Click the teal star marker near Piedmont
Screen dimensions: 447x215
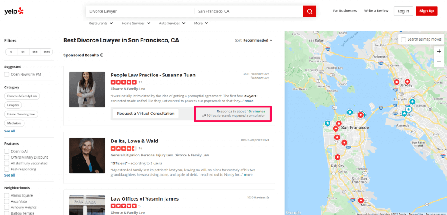[412, 101]
